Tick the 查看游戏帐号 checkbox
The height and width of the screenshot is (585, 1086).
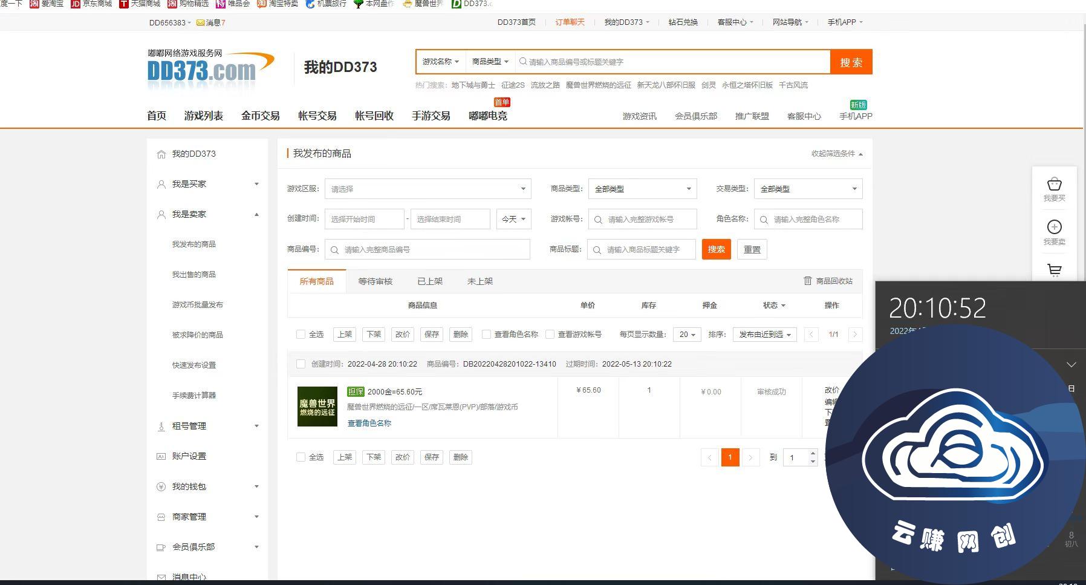pyautogui.click(x=550, y=335)
